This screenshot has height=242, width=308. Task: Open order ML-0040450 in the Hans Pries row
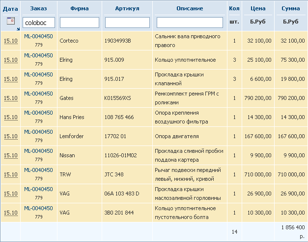tap(38, 113)
